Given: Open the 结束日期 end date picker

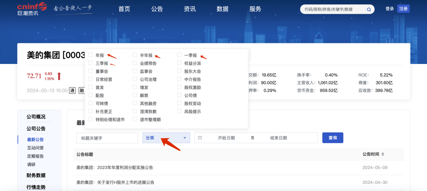Looking at the screenshot, I should pyautogui.click(x=278, y=138).
